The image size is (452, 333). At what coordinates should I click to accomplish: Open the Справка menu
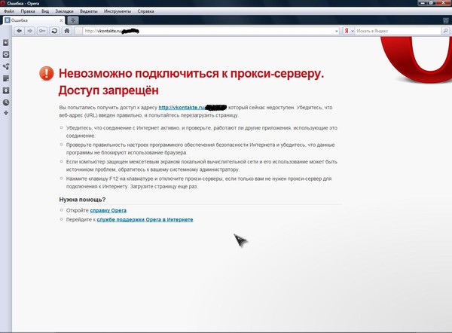(145, 11)
